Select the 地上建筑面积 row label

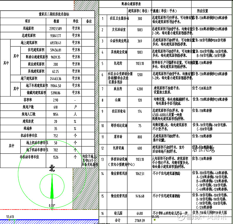click(x=29, y=43)
